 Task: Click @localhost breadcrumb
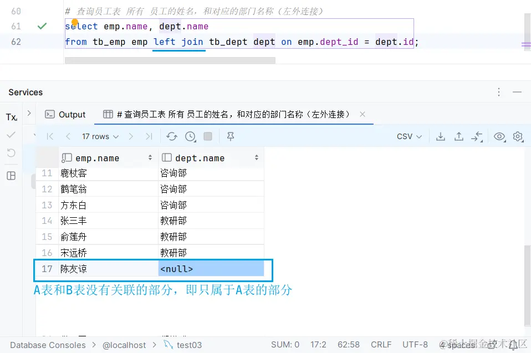tap(124, 345)
